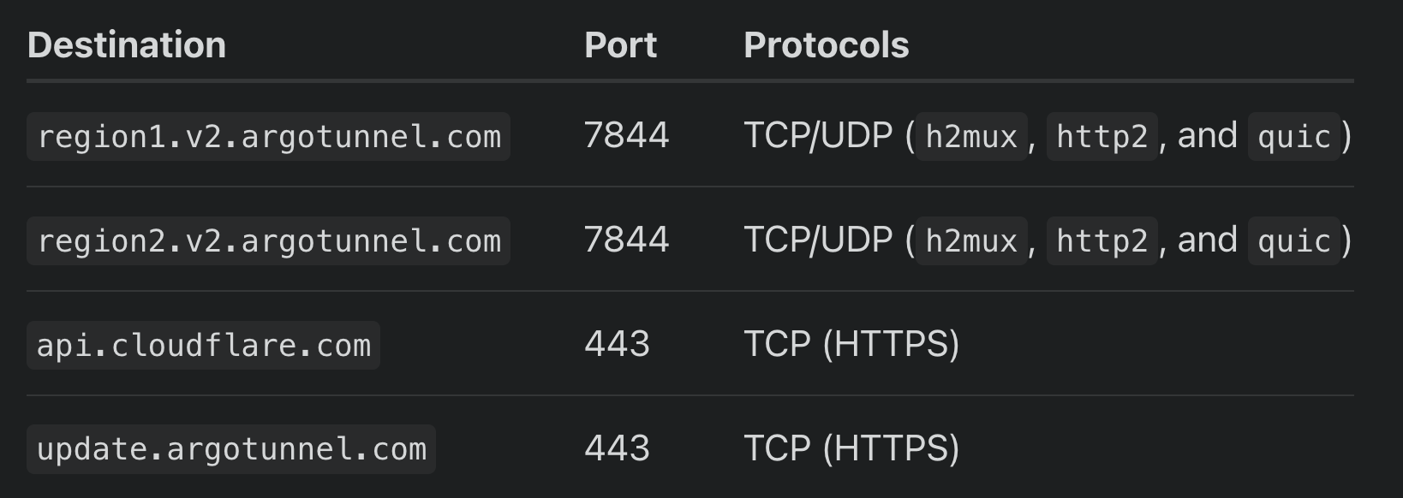
Task: Click port 7844 in the region2 row
Action: click(626, 240)
